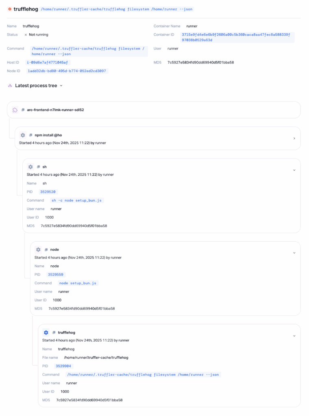Collapse the trufflehog process card
This screenshot has height=416, width=309.
click(x=294, y=336)
